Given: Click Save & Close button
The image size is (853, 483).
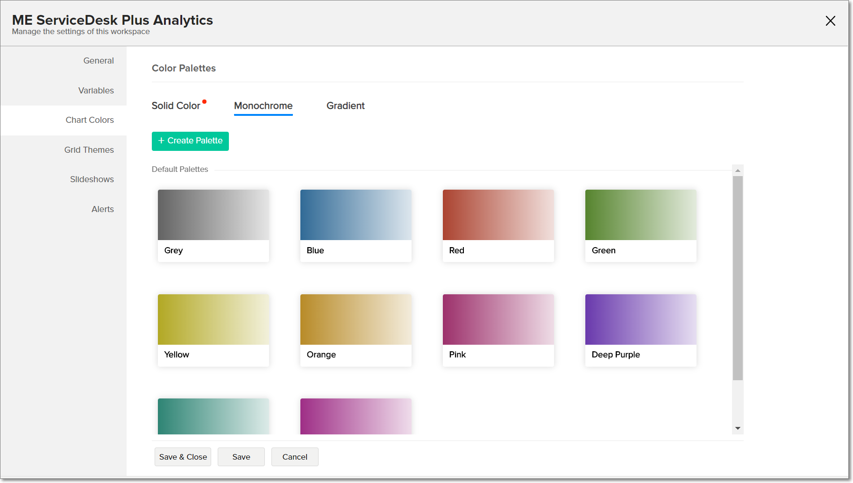Looking at the screenshot, I should point(183,457).
